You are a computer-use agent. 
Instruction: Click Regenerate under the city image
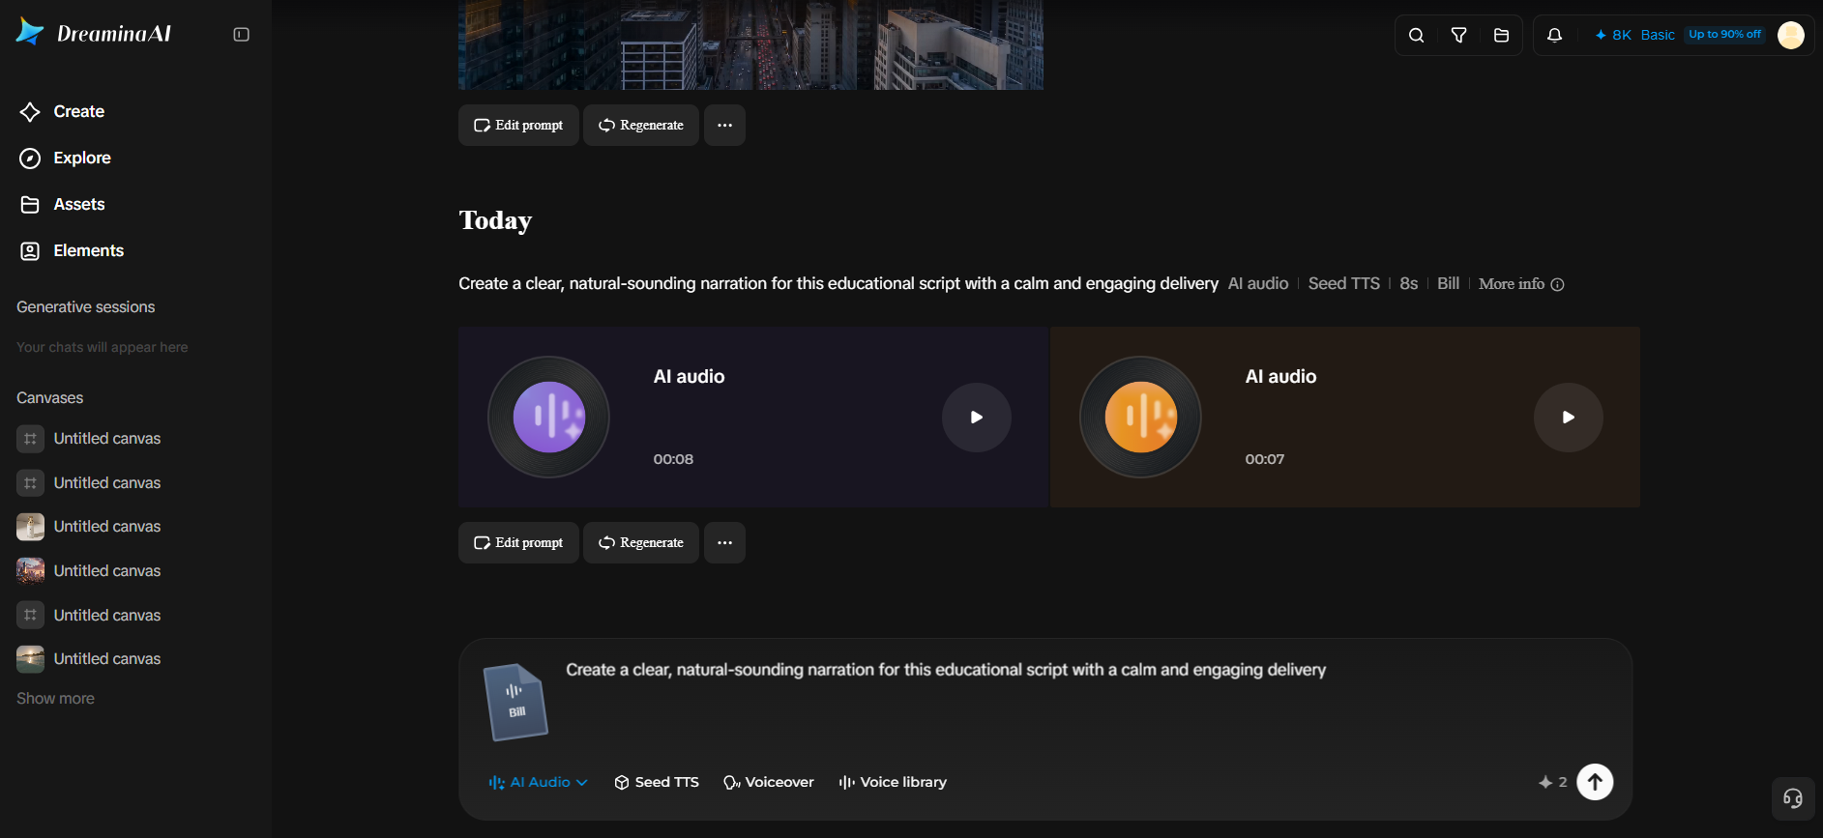coord(641,126)
